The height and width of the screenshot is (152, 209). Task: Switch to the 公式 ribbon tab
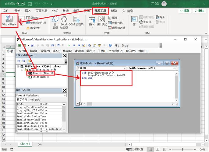click(55, 11)
